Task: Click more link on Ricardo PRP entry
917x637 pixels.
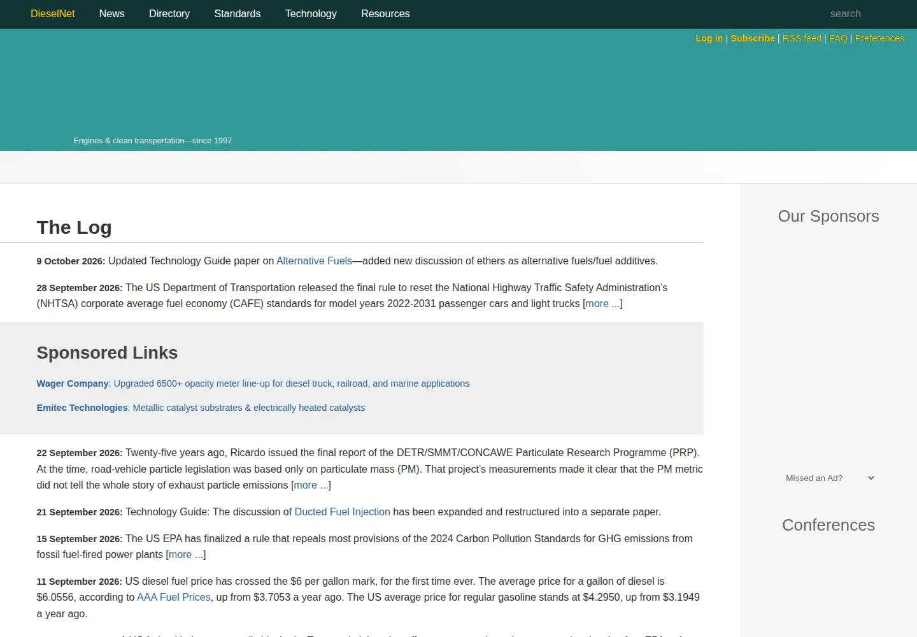Action: click(x=311, y=485)
